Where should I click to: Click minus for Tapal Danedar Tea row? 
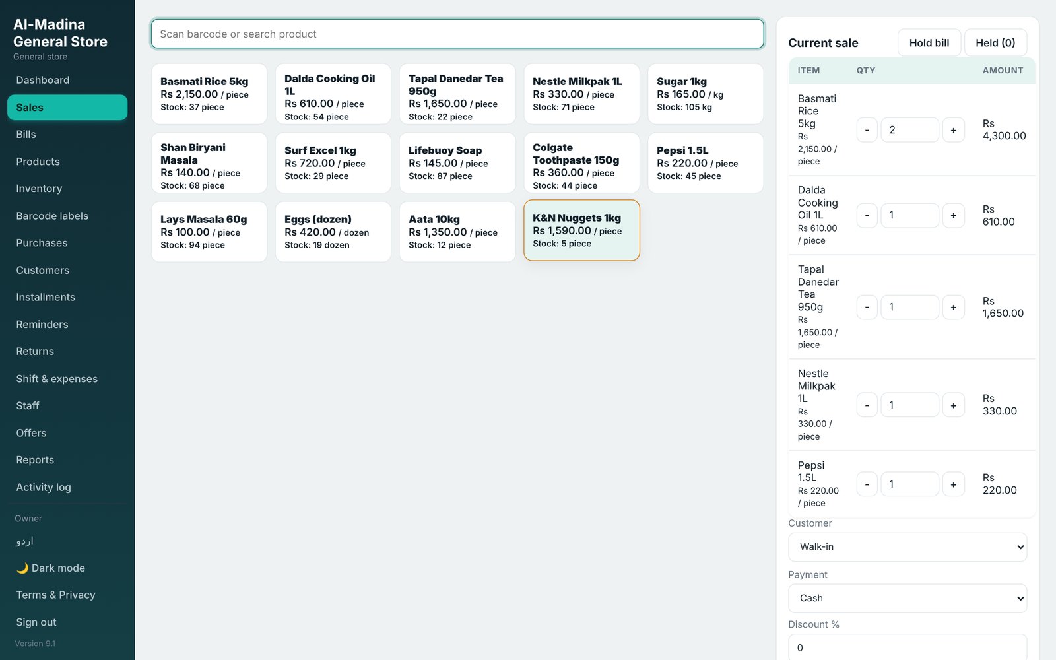coord(867,307)
